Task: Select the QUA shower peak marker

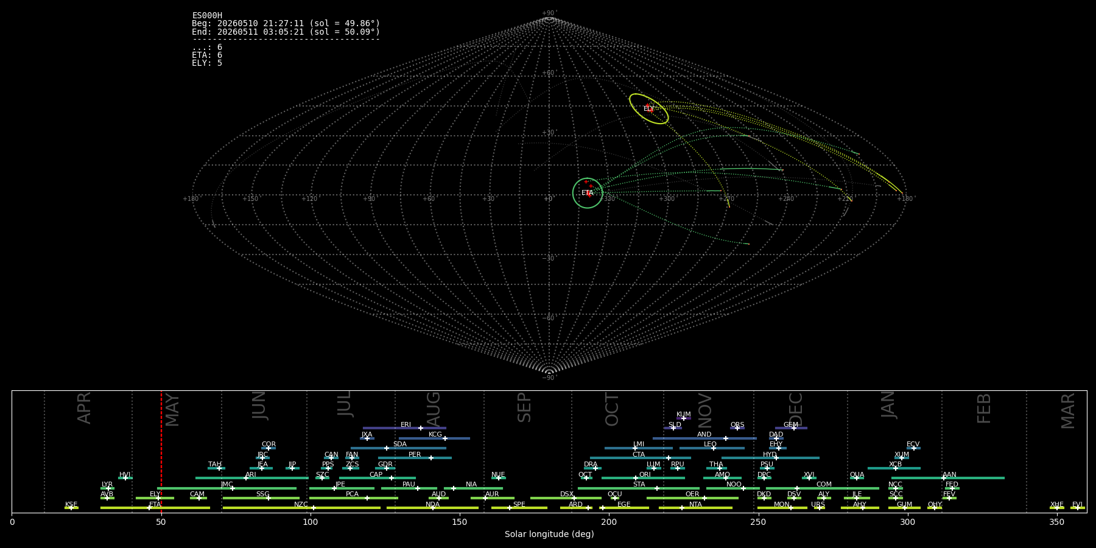Action: (856, 478)
